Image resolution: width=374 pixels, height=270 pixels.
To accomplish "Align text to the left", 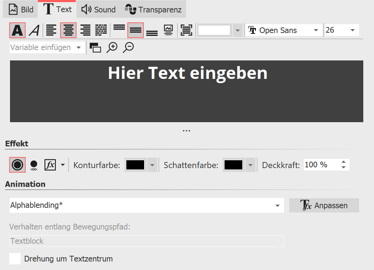I will click(51, 30).
